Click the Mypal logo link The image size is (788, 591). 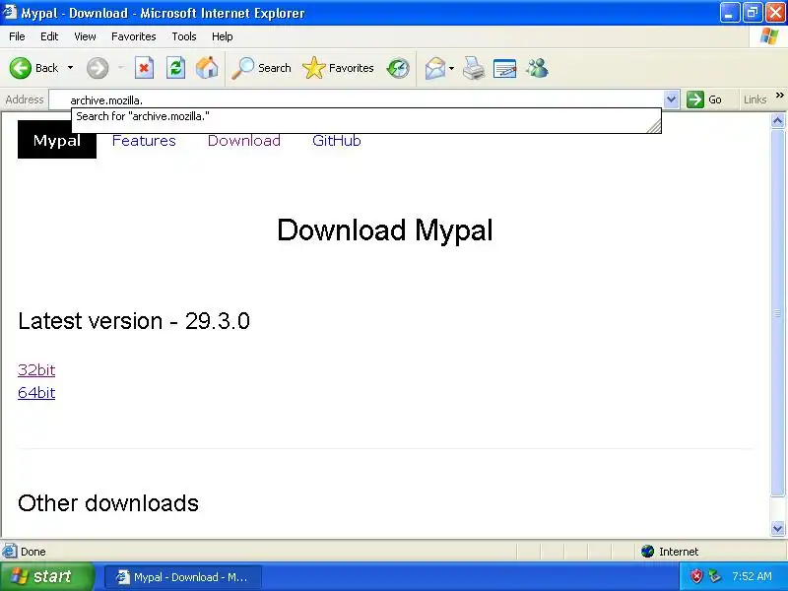coord(57,140)
